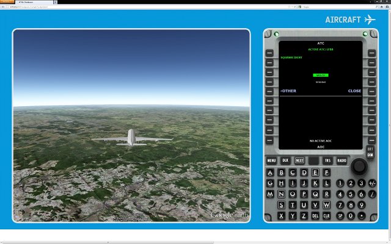Tap letter key U
Viewport: 391px width, 244px height.
pos(304,205)
